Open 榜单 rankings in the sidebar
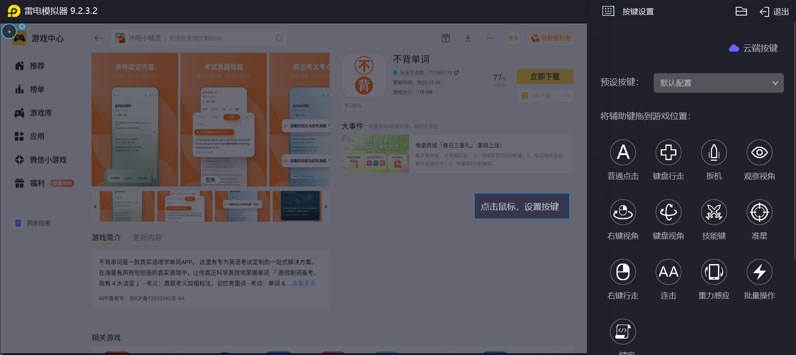Screen dimensions: 796x355 (x=30, y=89)
